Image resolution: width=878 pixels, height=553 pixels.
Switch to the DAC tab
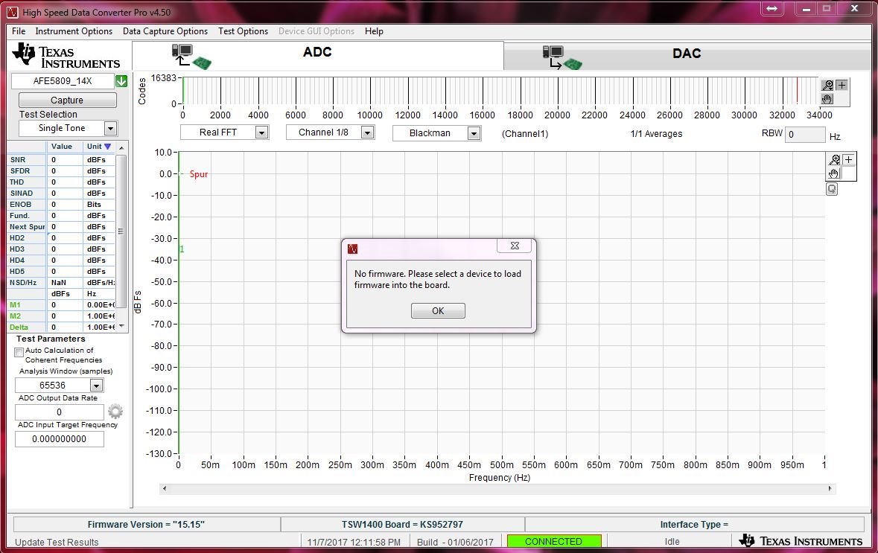tap(688, 54)
